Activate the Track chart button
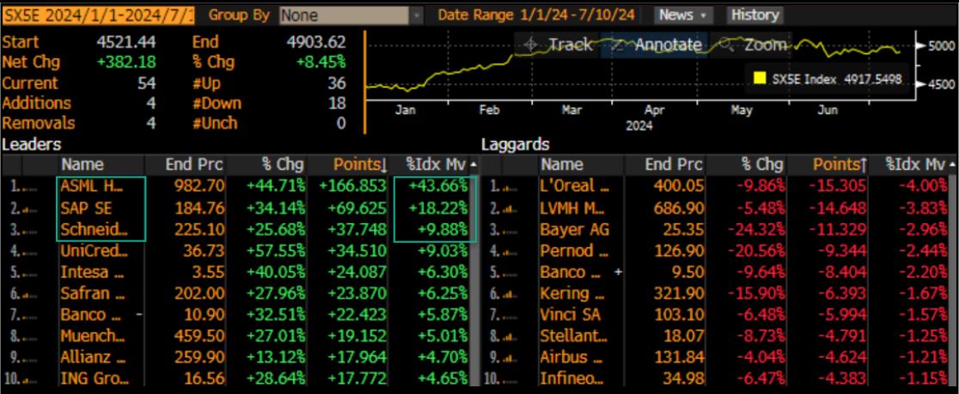The image size is (959, 394). 557,45
